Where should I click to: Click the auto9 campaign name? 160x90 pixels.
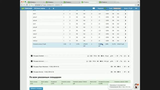tap(34, 37)
